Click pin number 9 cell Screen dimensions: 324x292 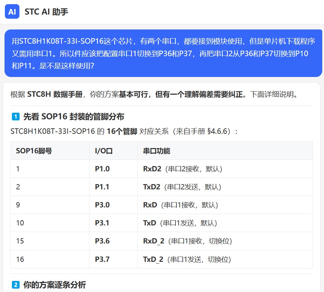[50, 205]
